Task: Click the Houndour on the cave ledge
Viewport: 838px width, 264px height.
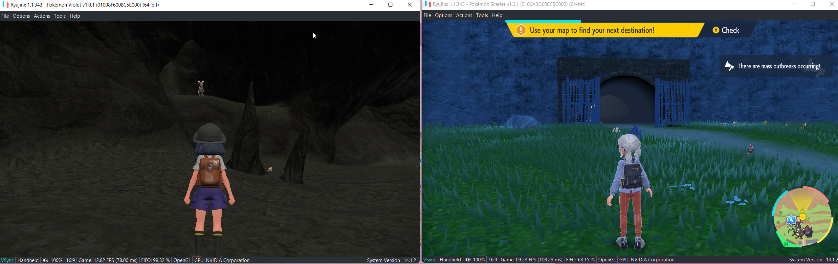Action: 201,88
